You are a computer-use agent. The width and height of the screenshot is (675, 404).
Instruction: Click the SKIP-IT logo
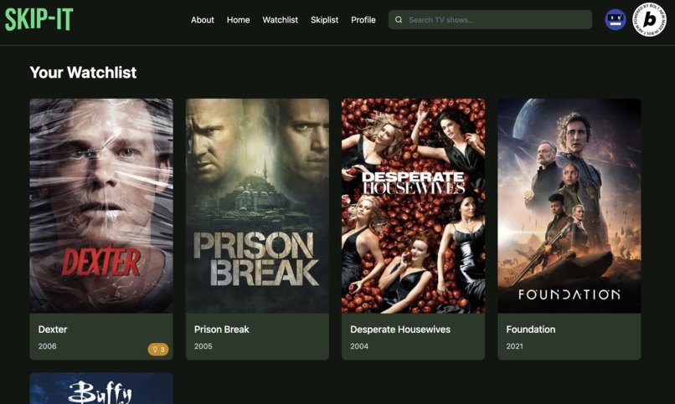39,19
